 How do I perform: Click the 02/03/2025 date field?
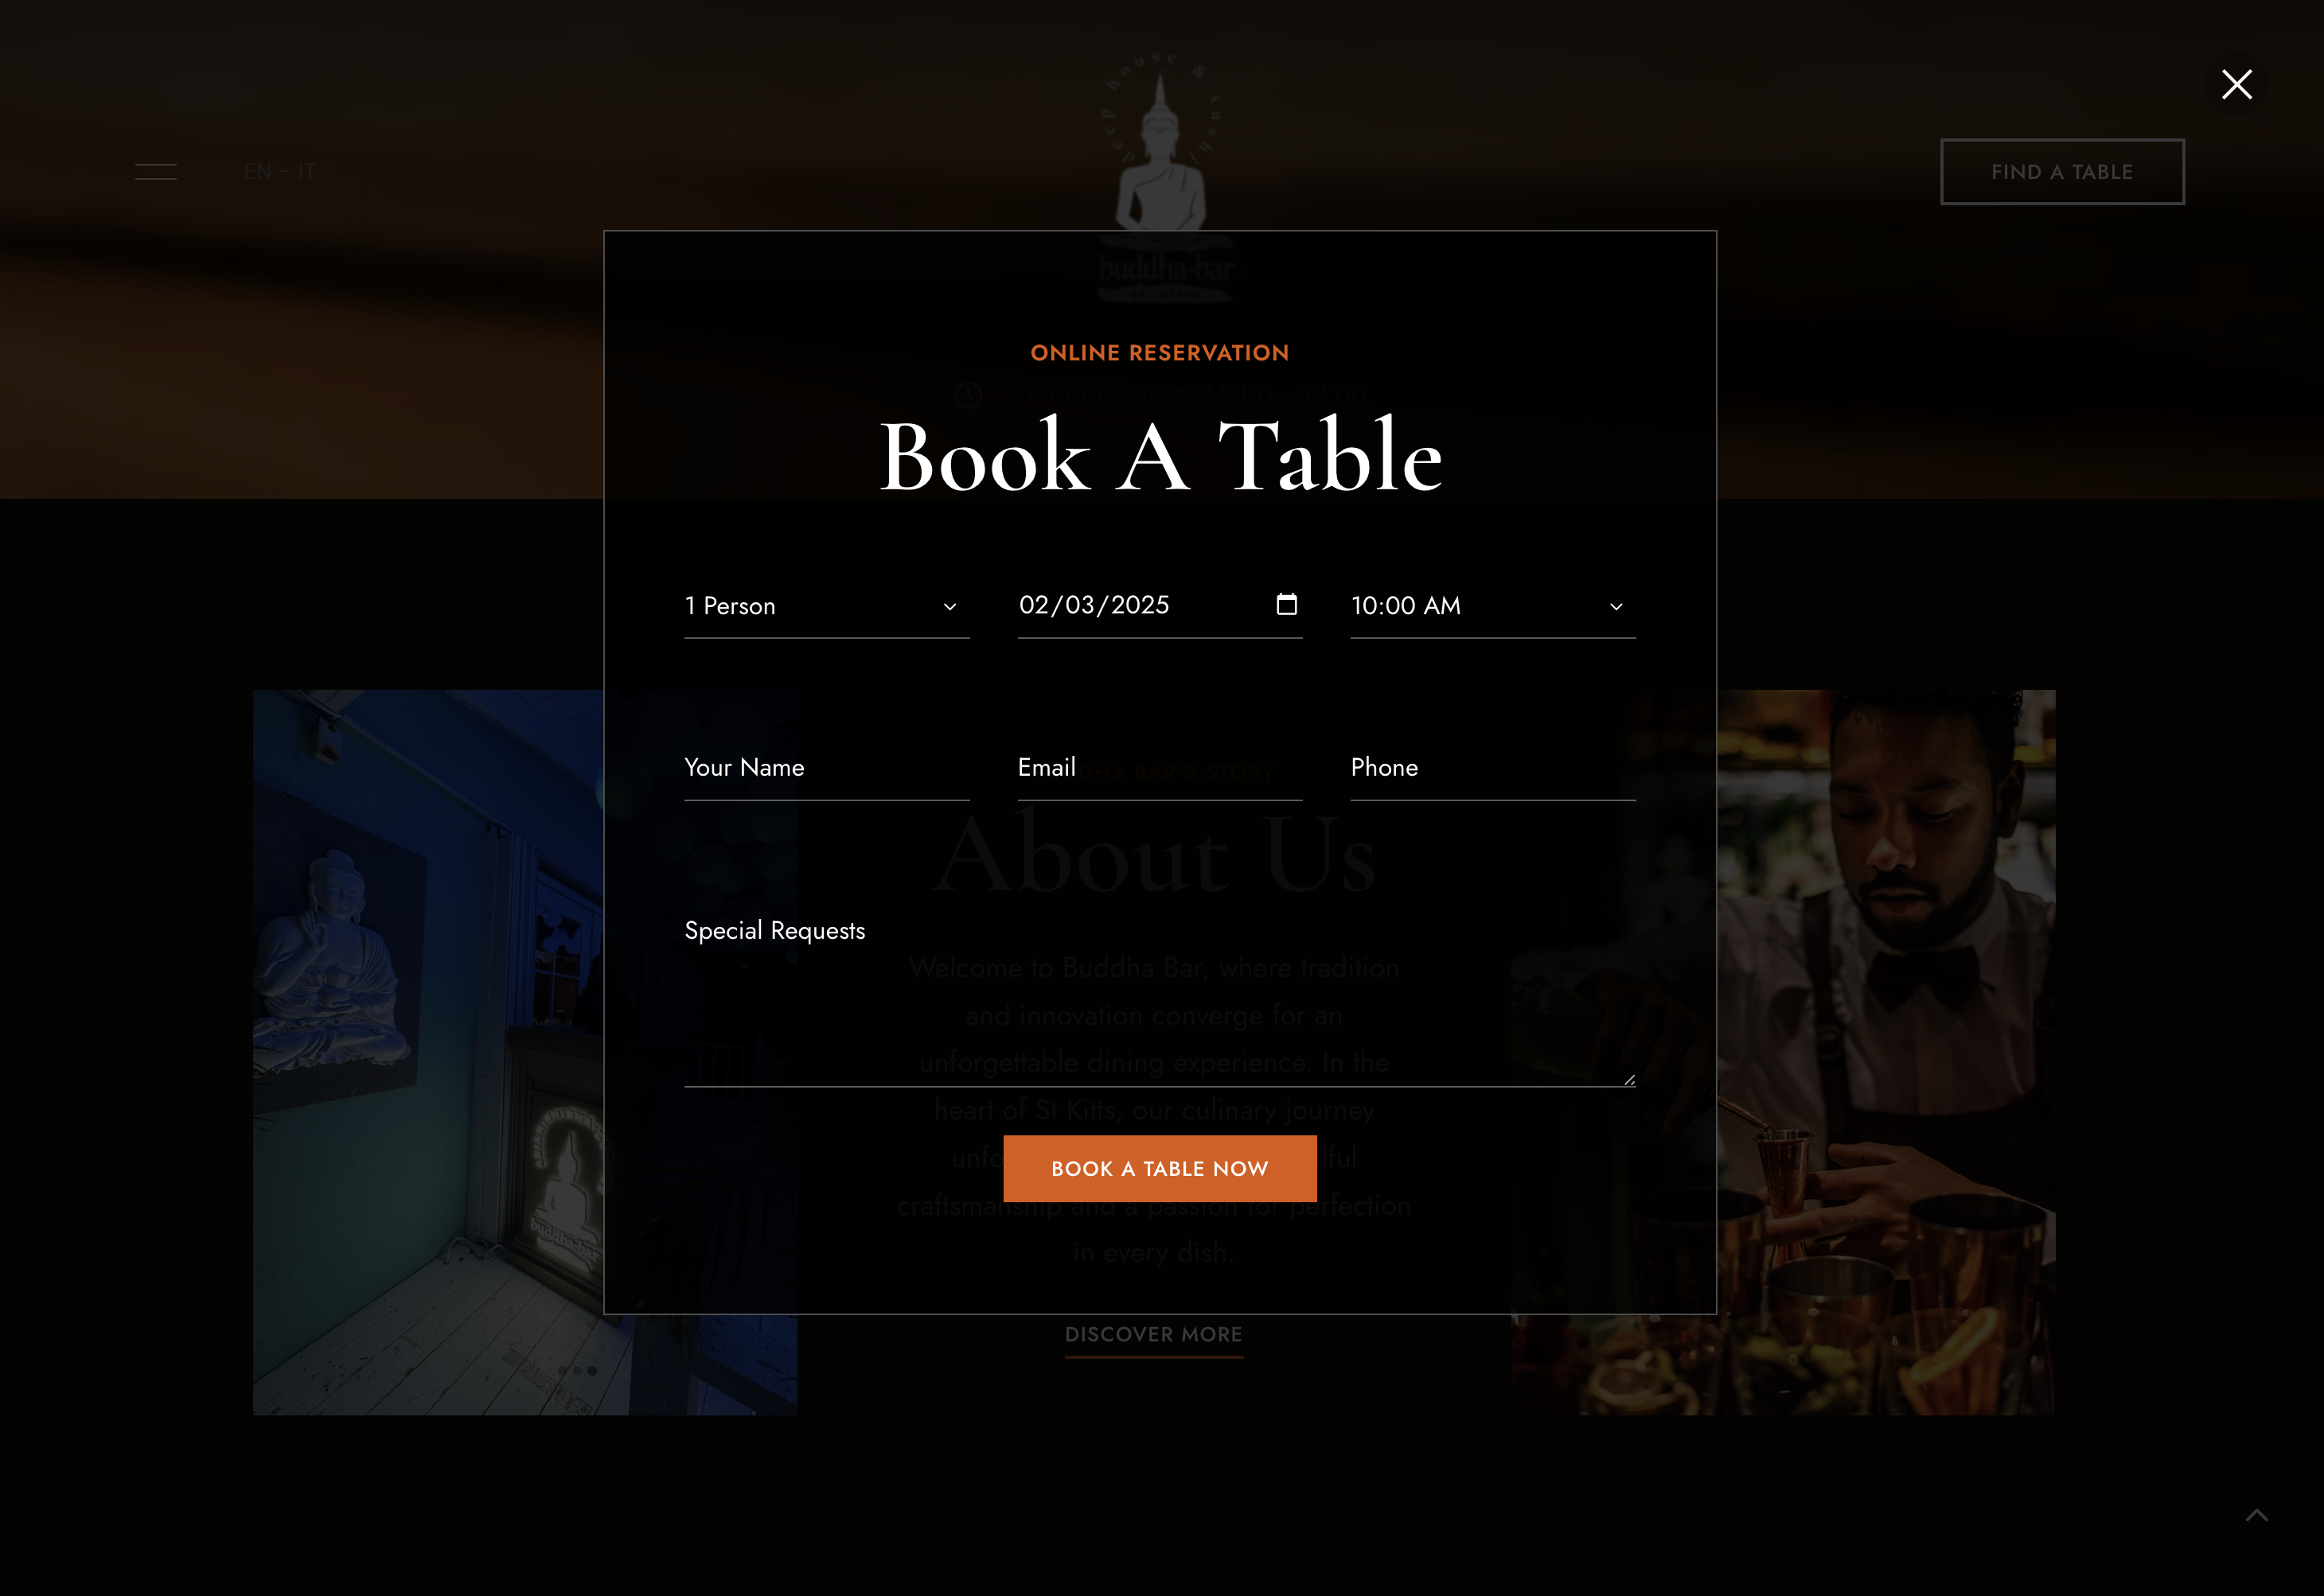point(1160,605)
